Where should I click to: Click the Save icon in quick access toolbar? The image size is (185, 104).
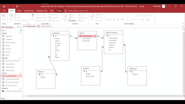[4, 6]
